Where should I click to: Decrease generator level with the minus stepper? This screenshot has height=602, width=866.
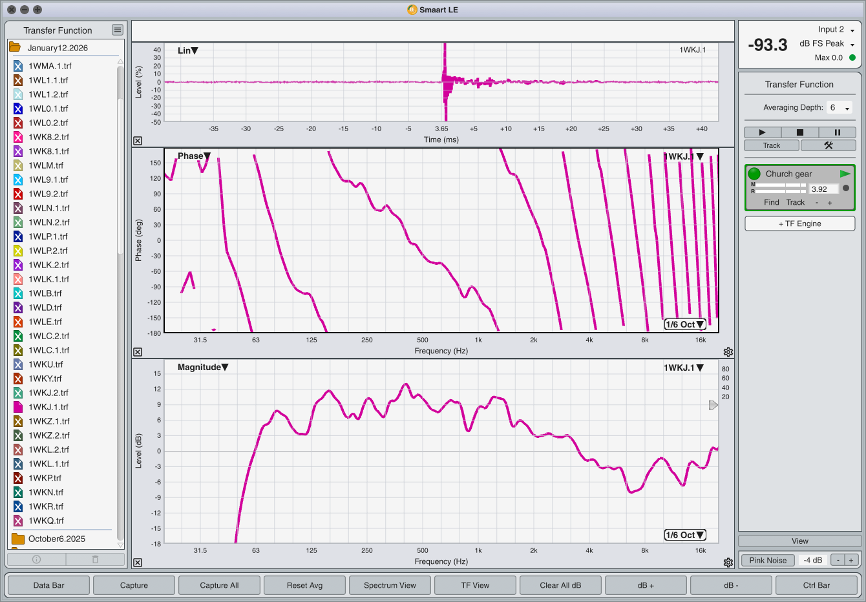pos(838,560)
